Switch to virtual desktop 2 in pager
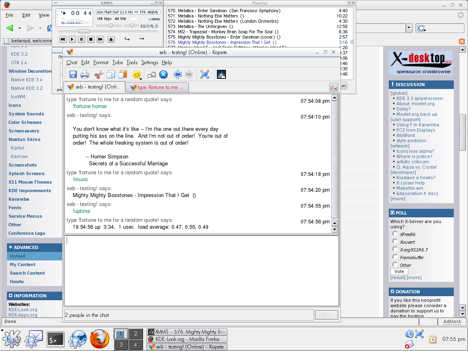The height and width of the screenshot is (351, 468). click(x=136, y=334)
